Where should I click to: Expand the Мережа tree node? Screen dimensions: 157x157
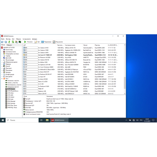(x=2, y=64)
